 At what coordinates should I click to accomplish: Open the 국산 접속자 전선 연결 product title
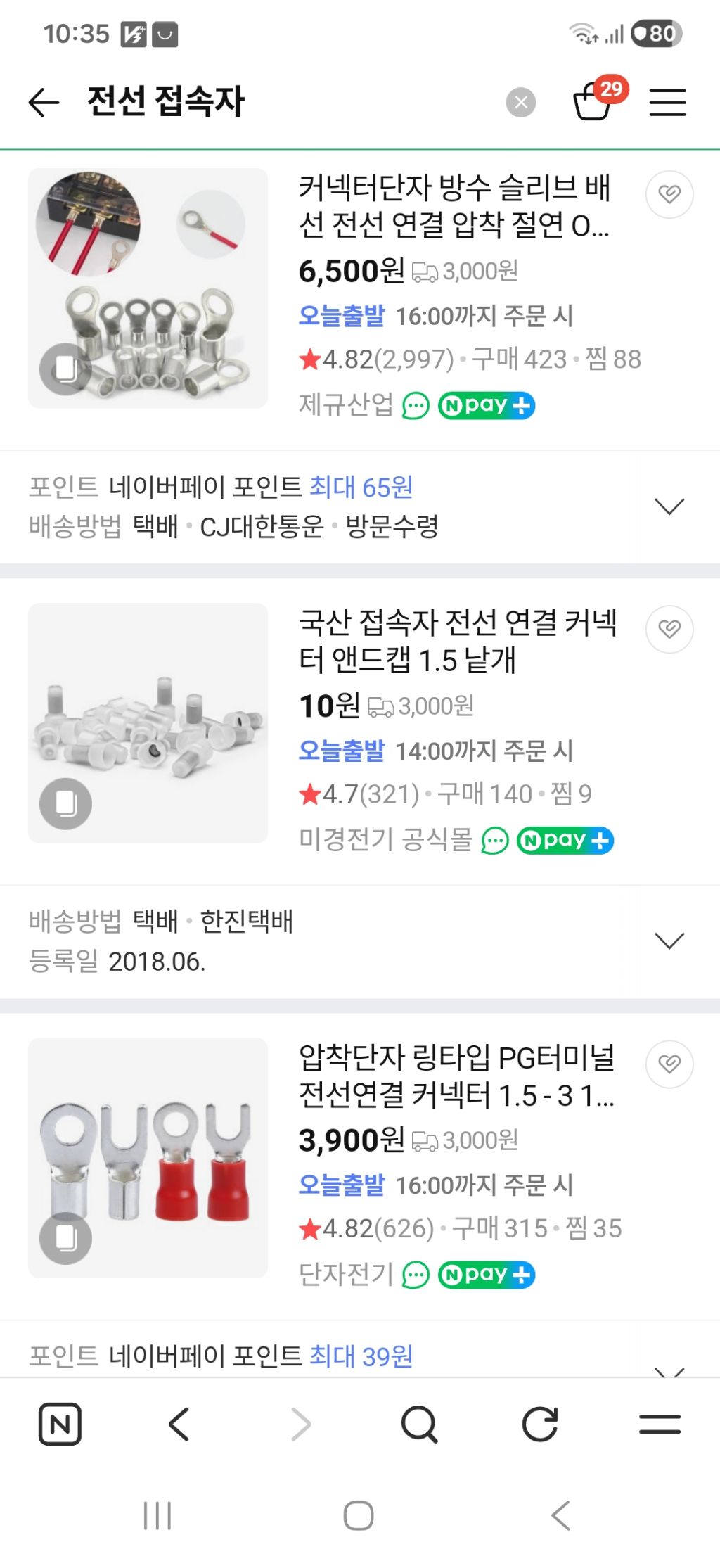pos(457,641)
